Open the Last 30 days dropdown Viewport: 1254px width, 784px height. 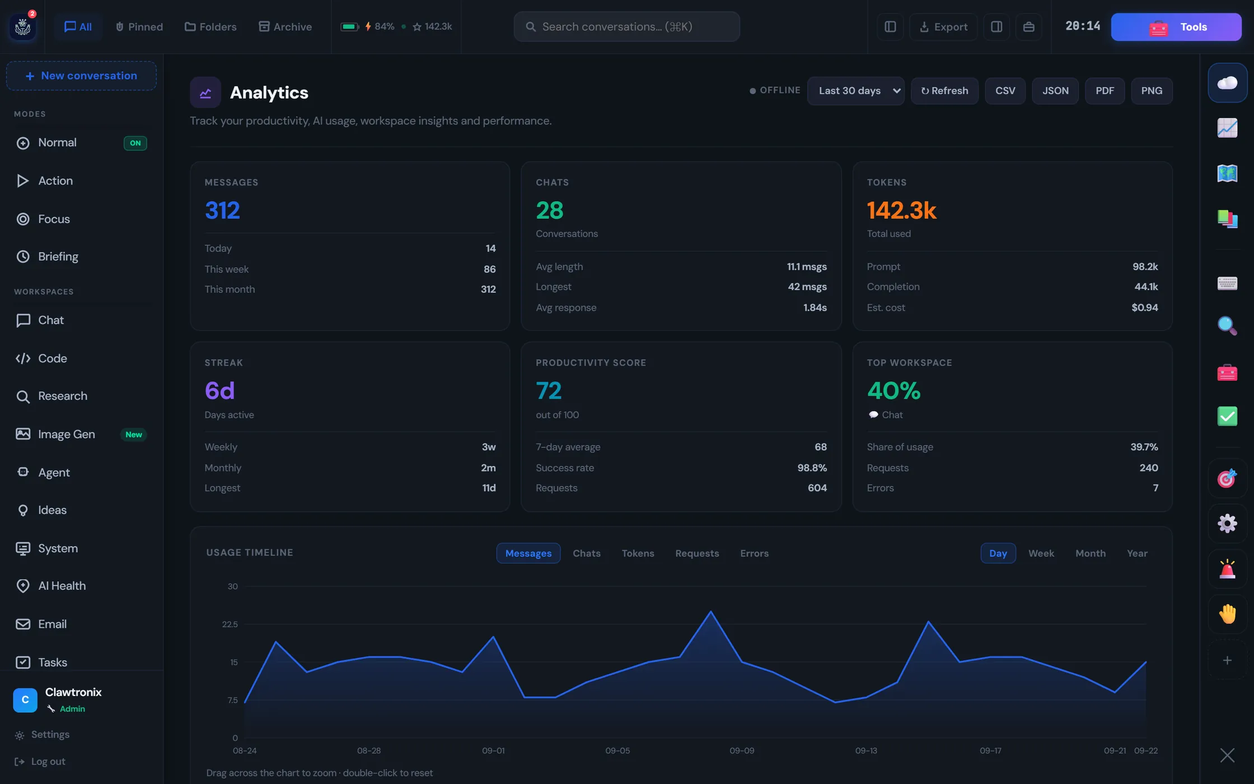pyautogui.click(x=855, y=91)
